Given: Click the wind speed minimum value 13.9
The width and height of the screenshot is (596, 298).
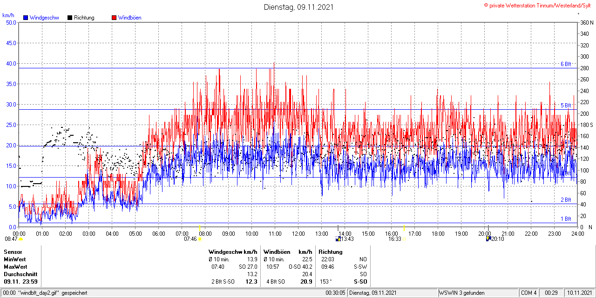Looking at the screenshot, I should 251,259.
